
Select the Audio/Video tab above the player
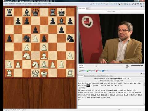[x=82, y=8]
